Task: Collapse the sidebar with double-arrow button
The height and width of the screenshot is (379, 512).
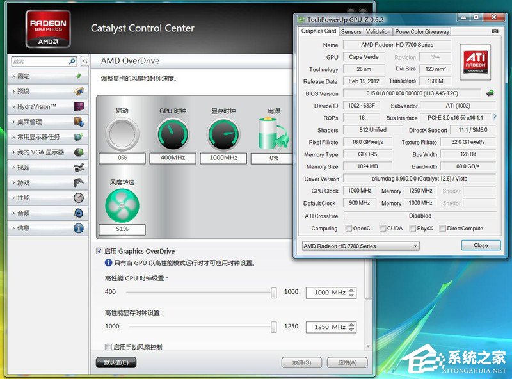Action: [x=84, y=61]
